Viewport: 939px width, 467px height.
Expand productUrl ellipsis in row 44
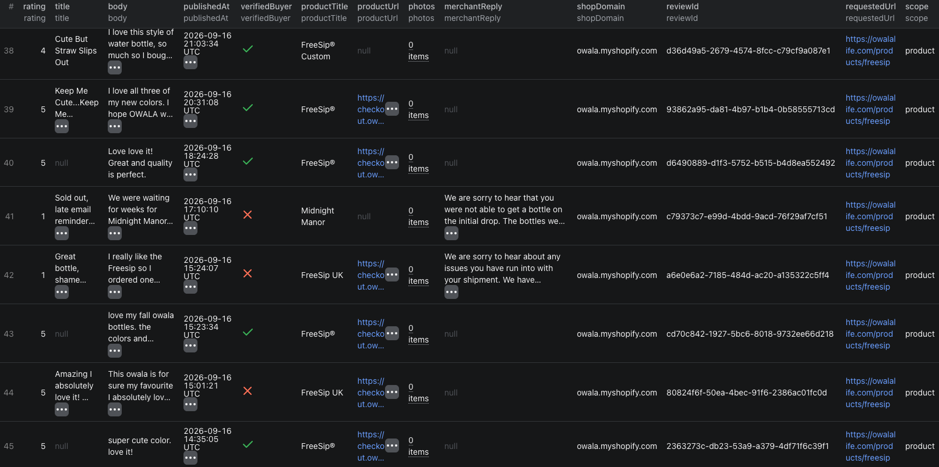(x=392, y=392)
